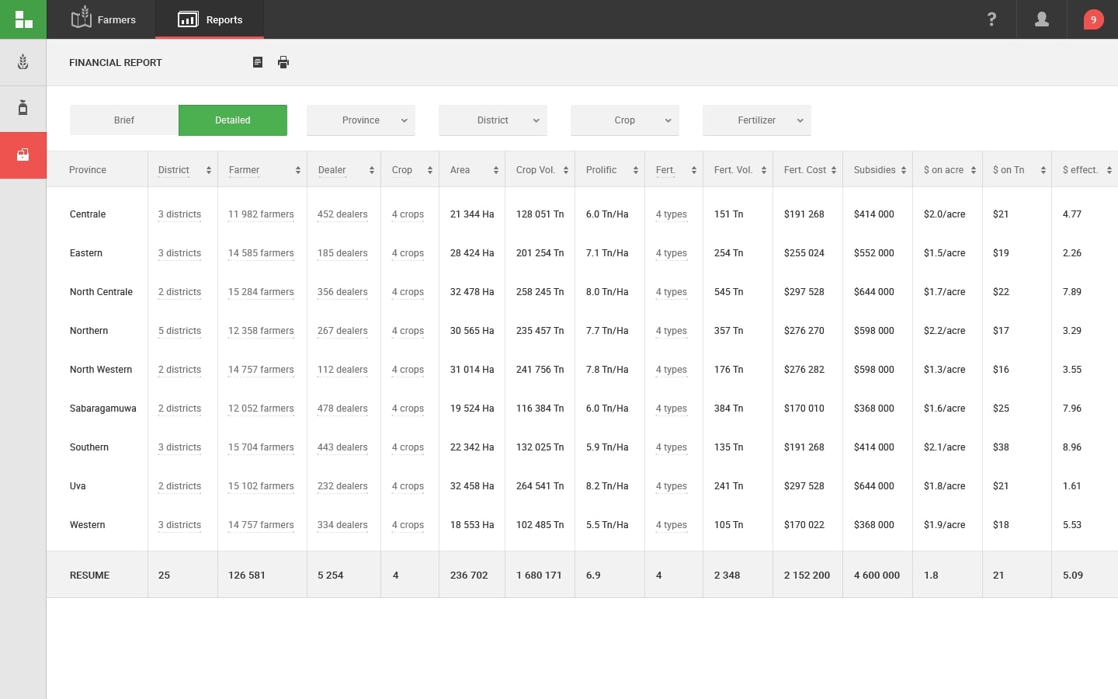This screenshot has height=699, width=1118.
Task: Expand the Fertilizer filter dropdown
Action: [757, 120]
